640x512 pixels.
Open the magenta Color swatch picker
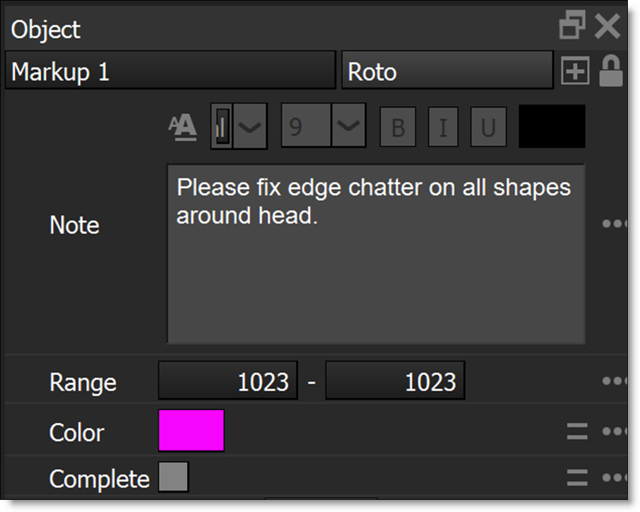[191, 431]
